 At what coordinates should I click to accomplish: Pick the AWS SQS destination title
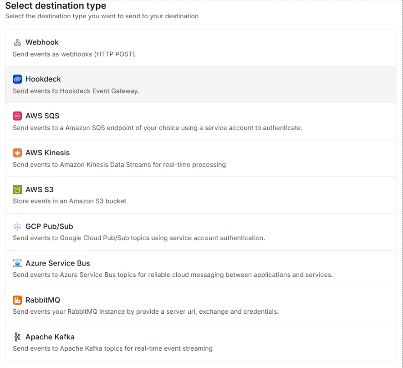click(42, 116)
